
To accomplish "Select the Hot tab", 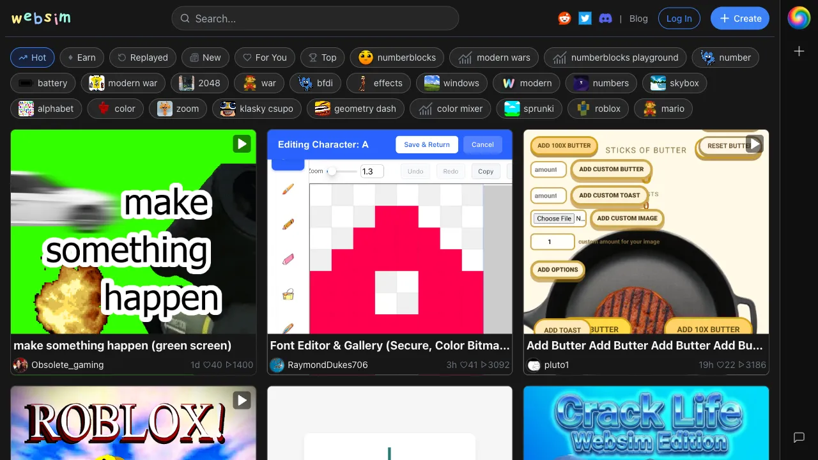I will pos(33,57).
